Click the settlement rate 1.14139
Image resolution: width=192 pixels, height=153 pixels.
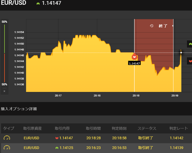pos(177,148)
